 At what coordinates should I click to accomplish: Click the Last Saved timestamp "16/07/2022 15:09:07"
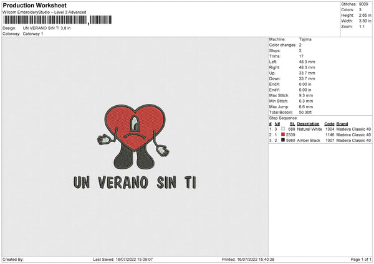click(x=134, y=260)
